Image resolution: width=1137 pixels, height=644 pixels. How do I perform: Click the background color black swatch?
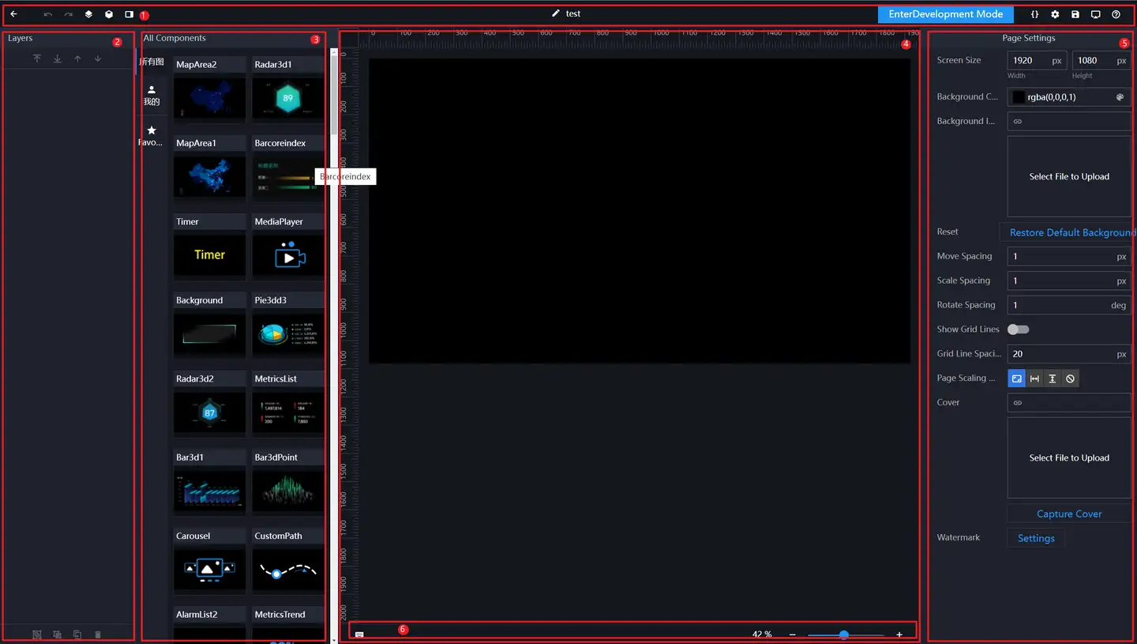click(1019, 97)
